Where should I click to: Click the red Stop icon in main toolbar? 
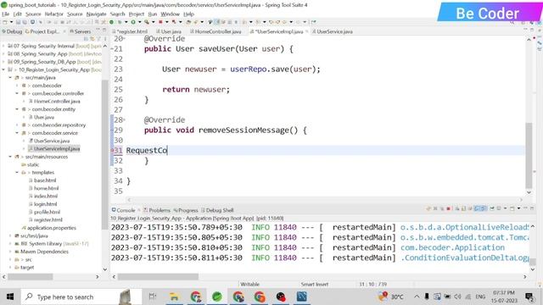pyautogui.click(x=160, y=22)
